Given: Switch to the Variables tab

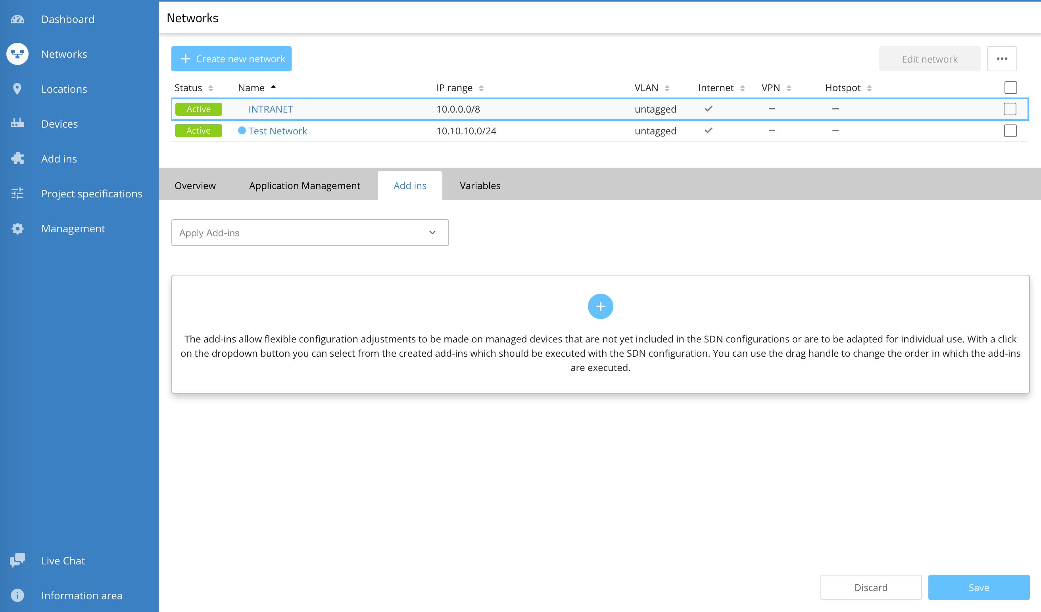Looking at the screenshot, I should [480, 186].
